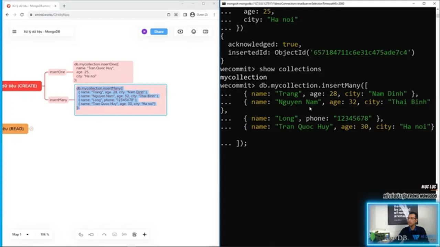
Task: Click the blue Share button
Action: pos(159,32)
